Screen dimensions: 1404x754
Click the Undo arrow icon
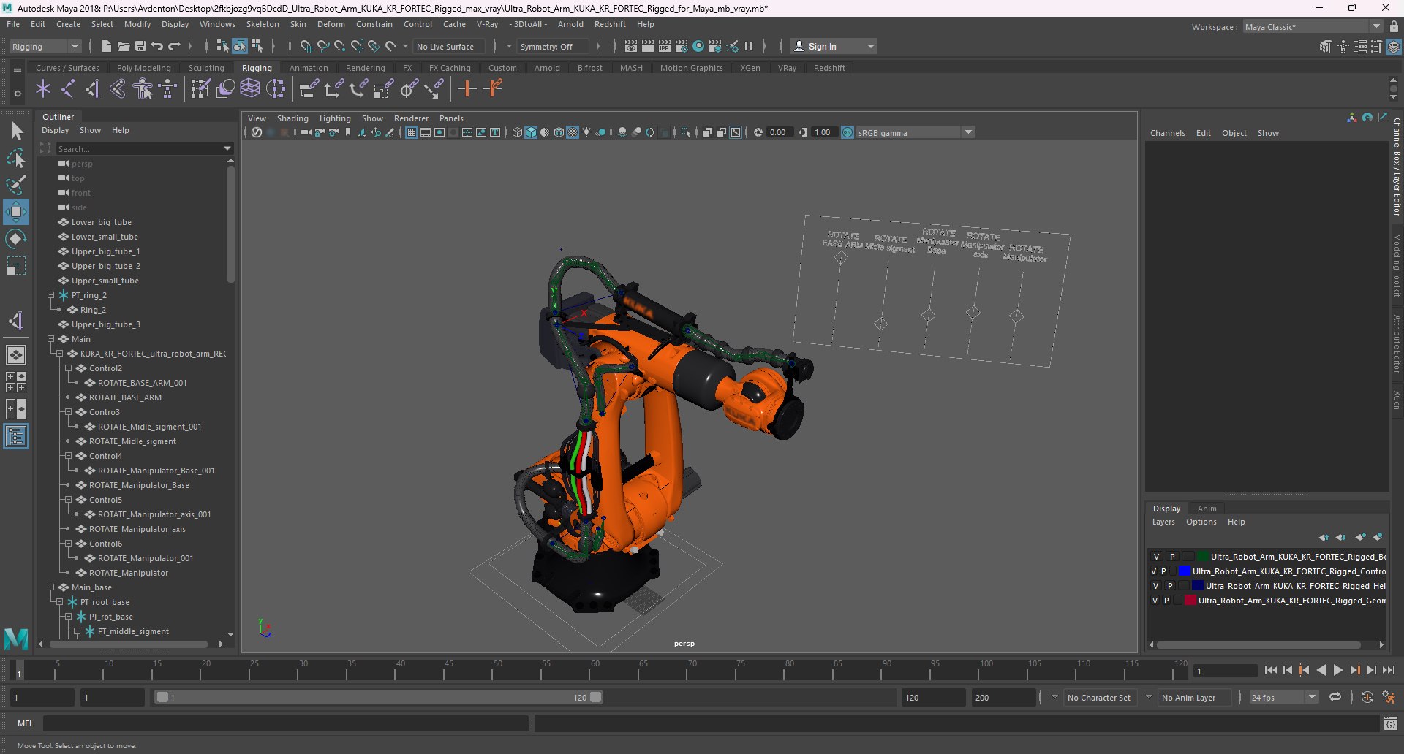pos(157,46)
